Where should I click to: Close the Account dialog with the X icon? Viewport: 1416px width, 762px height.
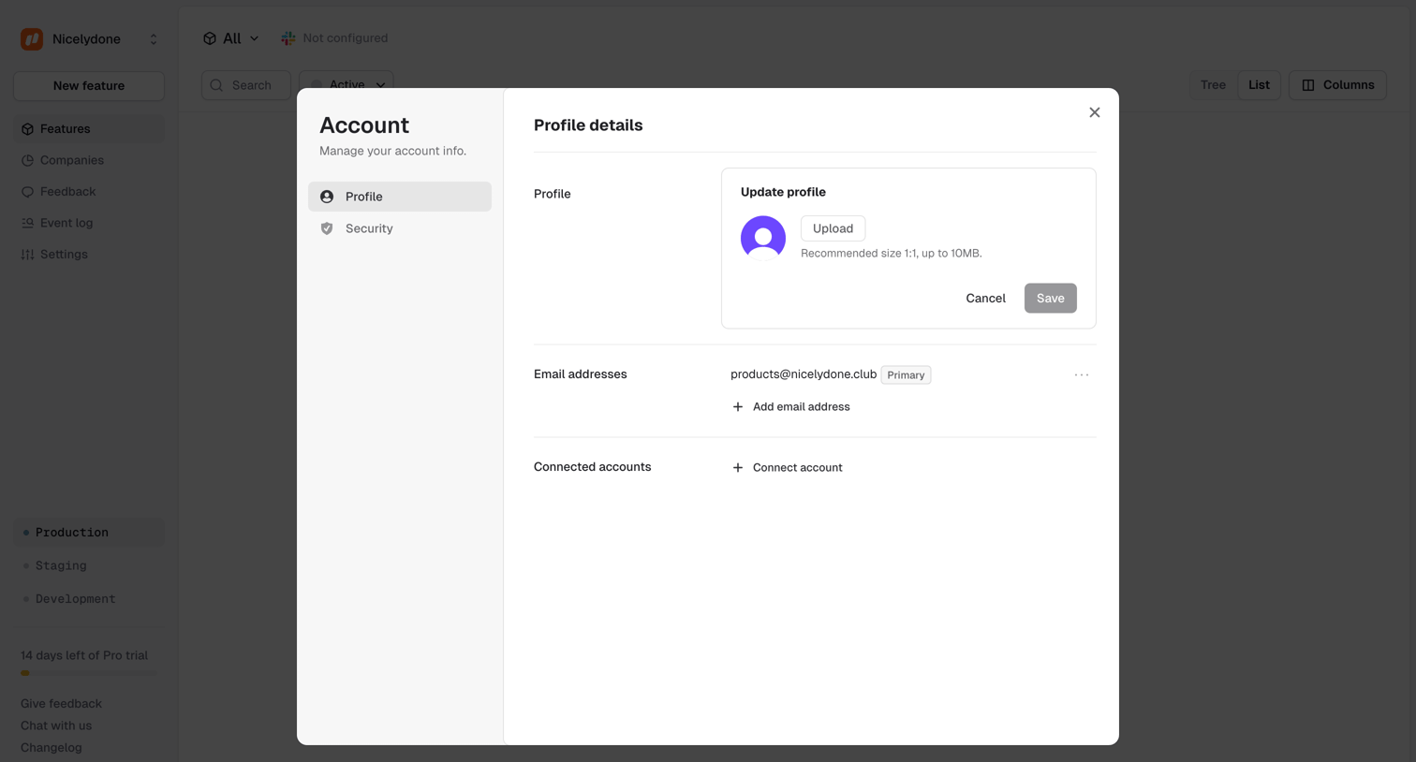tap(1095, 112)
